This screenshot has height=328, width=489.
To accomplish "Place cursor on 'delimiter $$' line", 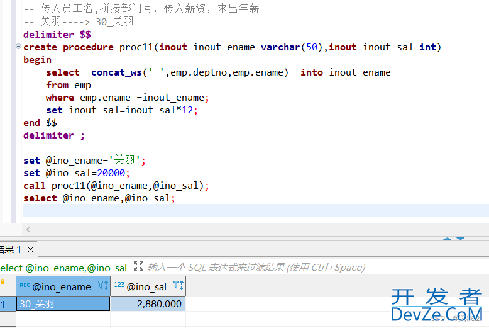I will [57, 35].
